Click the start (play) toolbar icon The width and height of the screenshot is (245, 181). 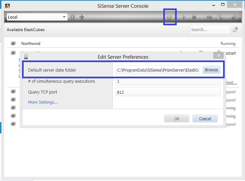(x=184, y=17)
